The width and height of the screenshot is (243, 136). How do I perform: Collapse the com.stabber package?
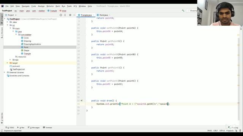tap(16, 35)
